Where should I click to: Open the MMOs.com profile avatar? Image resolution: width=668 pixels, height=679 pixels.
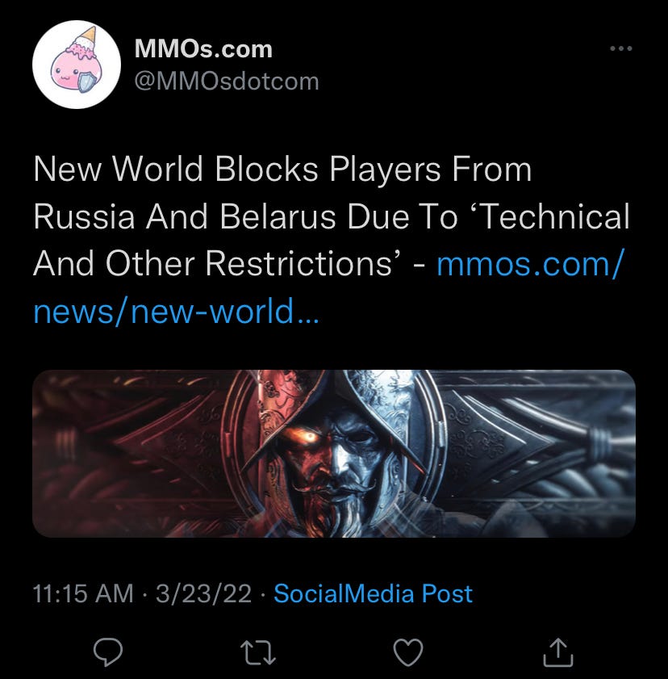[x=77, y=65]
